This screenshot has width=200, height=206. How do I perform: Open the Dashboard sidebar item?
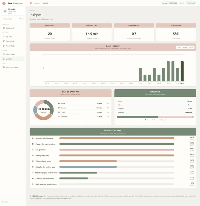pyautogui.click(x=13, y=28)
